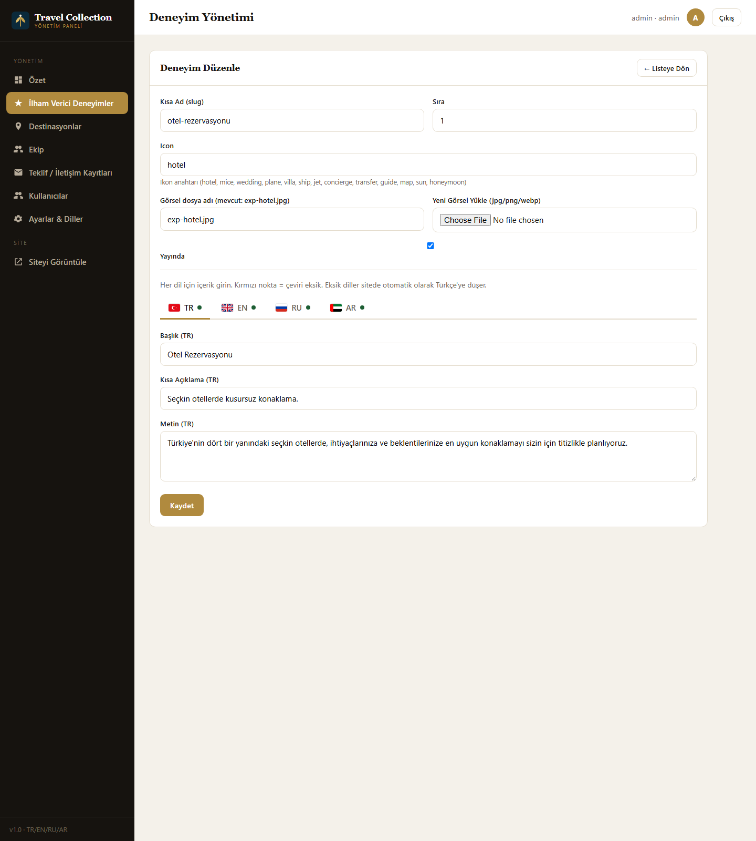The height and width of the screenshot is (841, 756).
Task: Click the Choose File button
Action: [465, 220]
